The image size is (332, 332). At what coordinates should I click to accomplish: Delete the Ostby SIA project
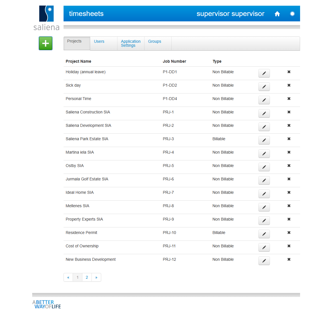coord(289,165)
